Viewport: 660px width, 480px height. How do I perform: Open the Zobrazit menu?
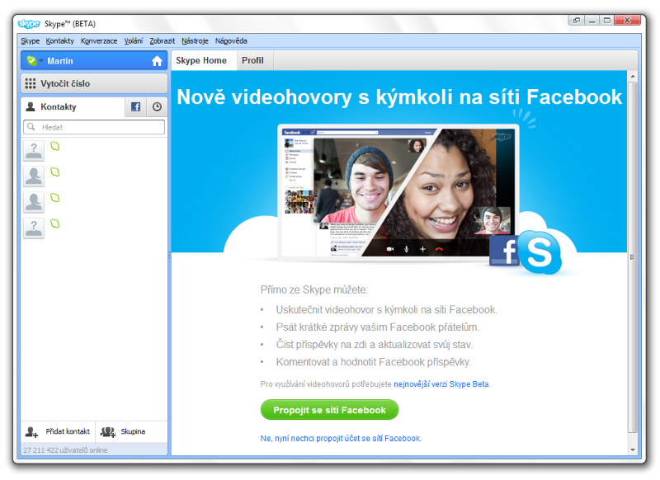point(162,40)
